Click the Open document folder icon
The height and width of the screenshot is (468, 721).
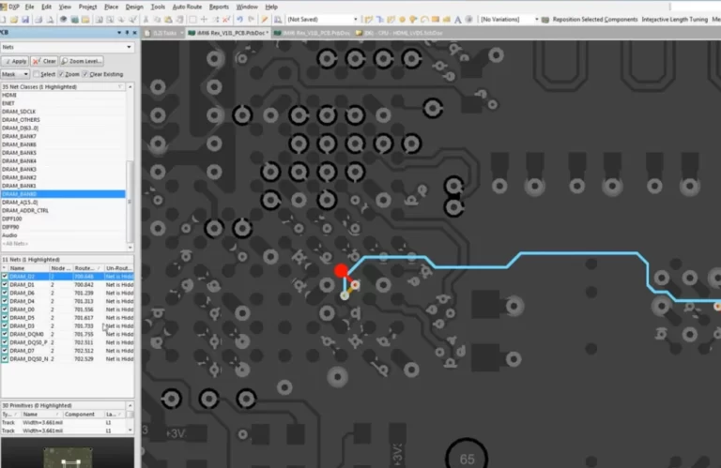[x=14, y=20]
